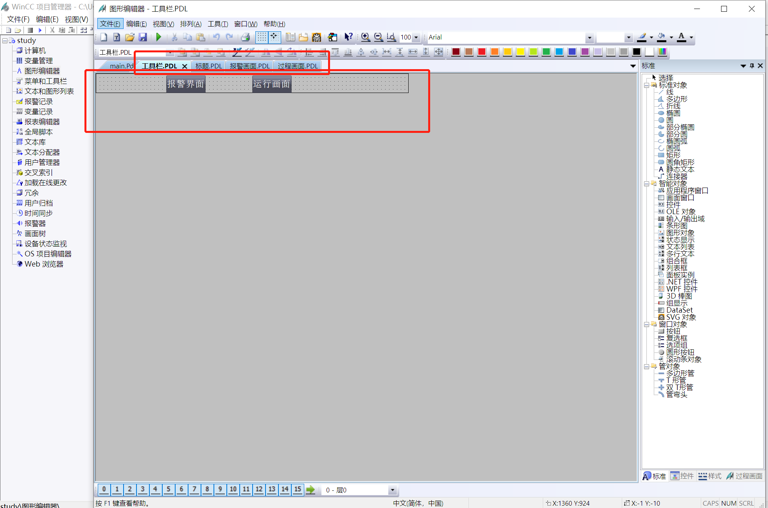Collapse the 智能对象 tree group

646,184
